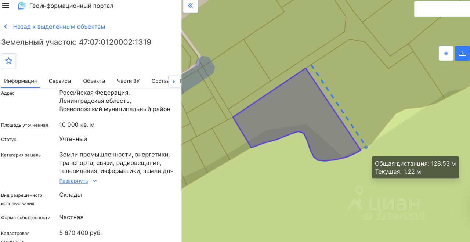Go back via Назад к выделенным объектам

pyautogui.click(x=59, y=27)
